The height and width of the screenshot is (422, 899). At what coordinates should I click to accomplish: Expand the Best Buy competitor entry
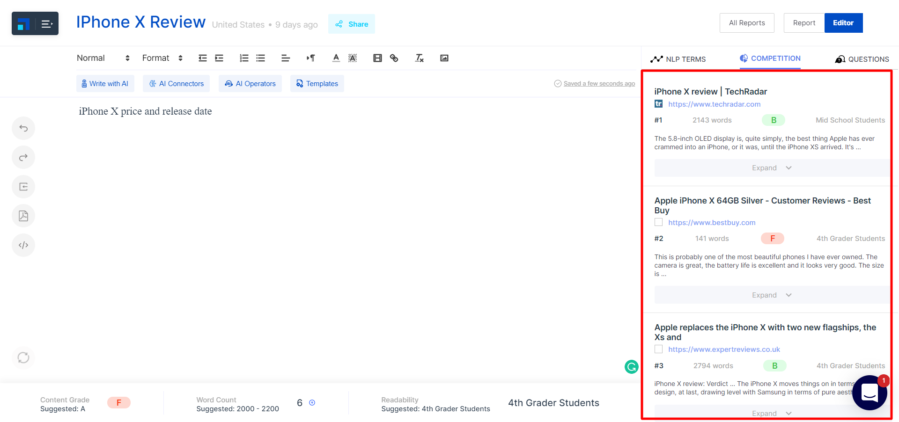[772, 295]
